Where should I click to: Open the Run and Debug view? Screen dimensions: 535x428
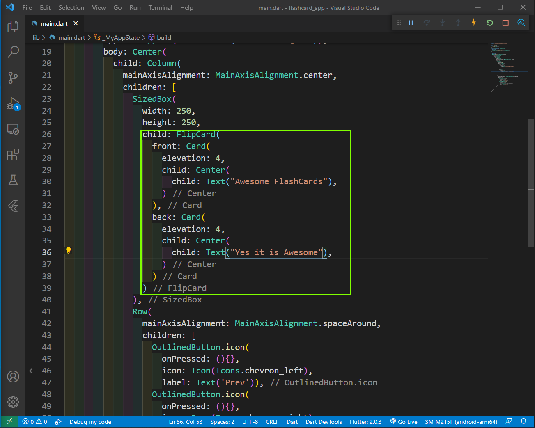pyautogui.click(x=13, y=103)
